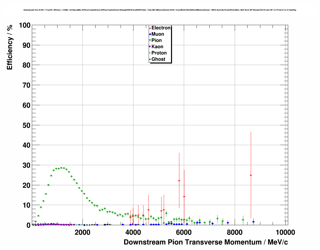Click the 50 tick label on the y-axis
The height and width of the screenshot is (250, 320).
pos(26,125)
